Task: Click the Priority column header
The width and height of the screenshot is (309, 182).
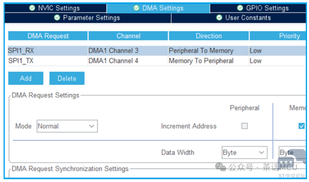Action: 289,36
